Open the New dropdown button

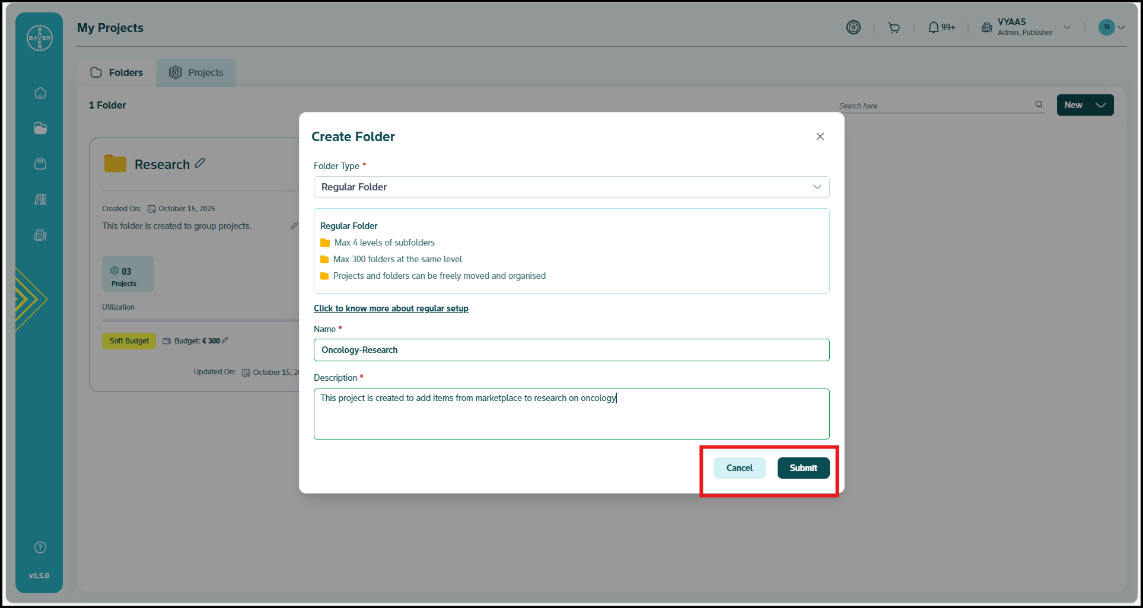(x=1085, y=105)
